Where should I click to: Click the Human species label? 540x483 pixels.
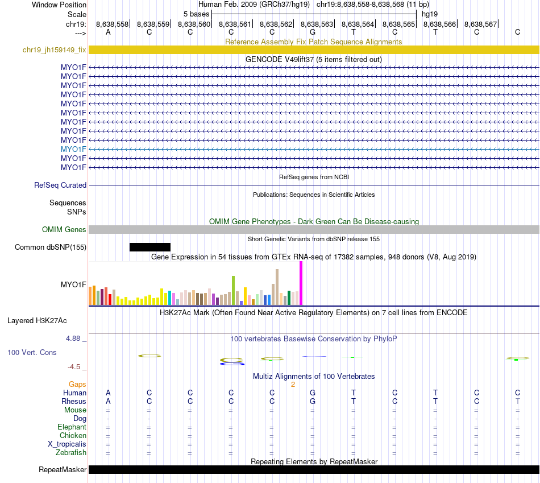(x=74, y=393)
